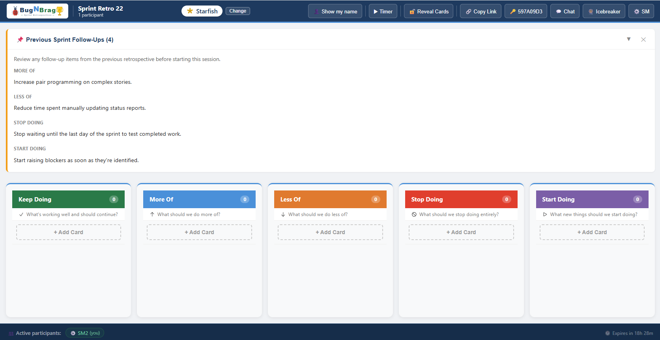Image resolution: width=660 pixels, height=340 pixels.
Task: Click the STOP DOING follow-up heading
Action: [x=28, y=123]
